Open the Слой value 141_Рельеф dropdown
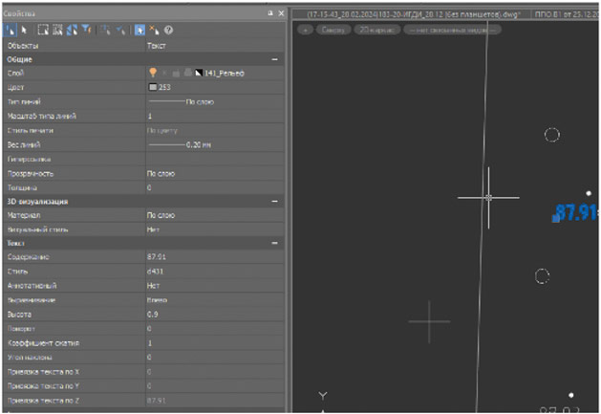The image size is (601, 414). (215, 73)
